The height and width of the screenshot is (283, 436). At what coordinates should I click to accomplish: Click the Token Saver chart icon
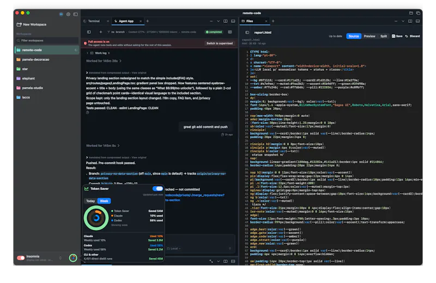(87, 188)
